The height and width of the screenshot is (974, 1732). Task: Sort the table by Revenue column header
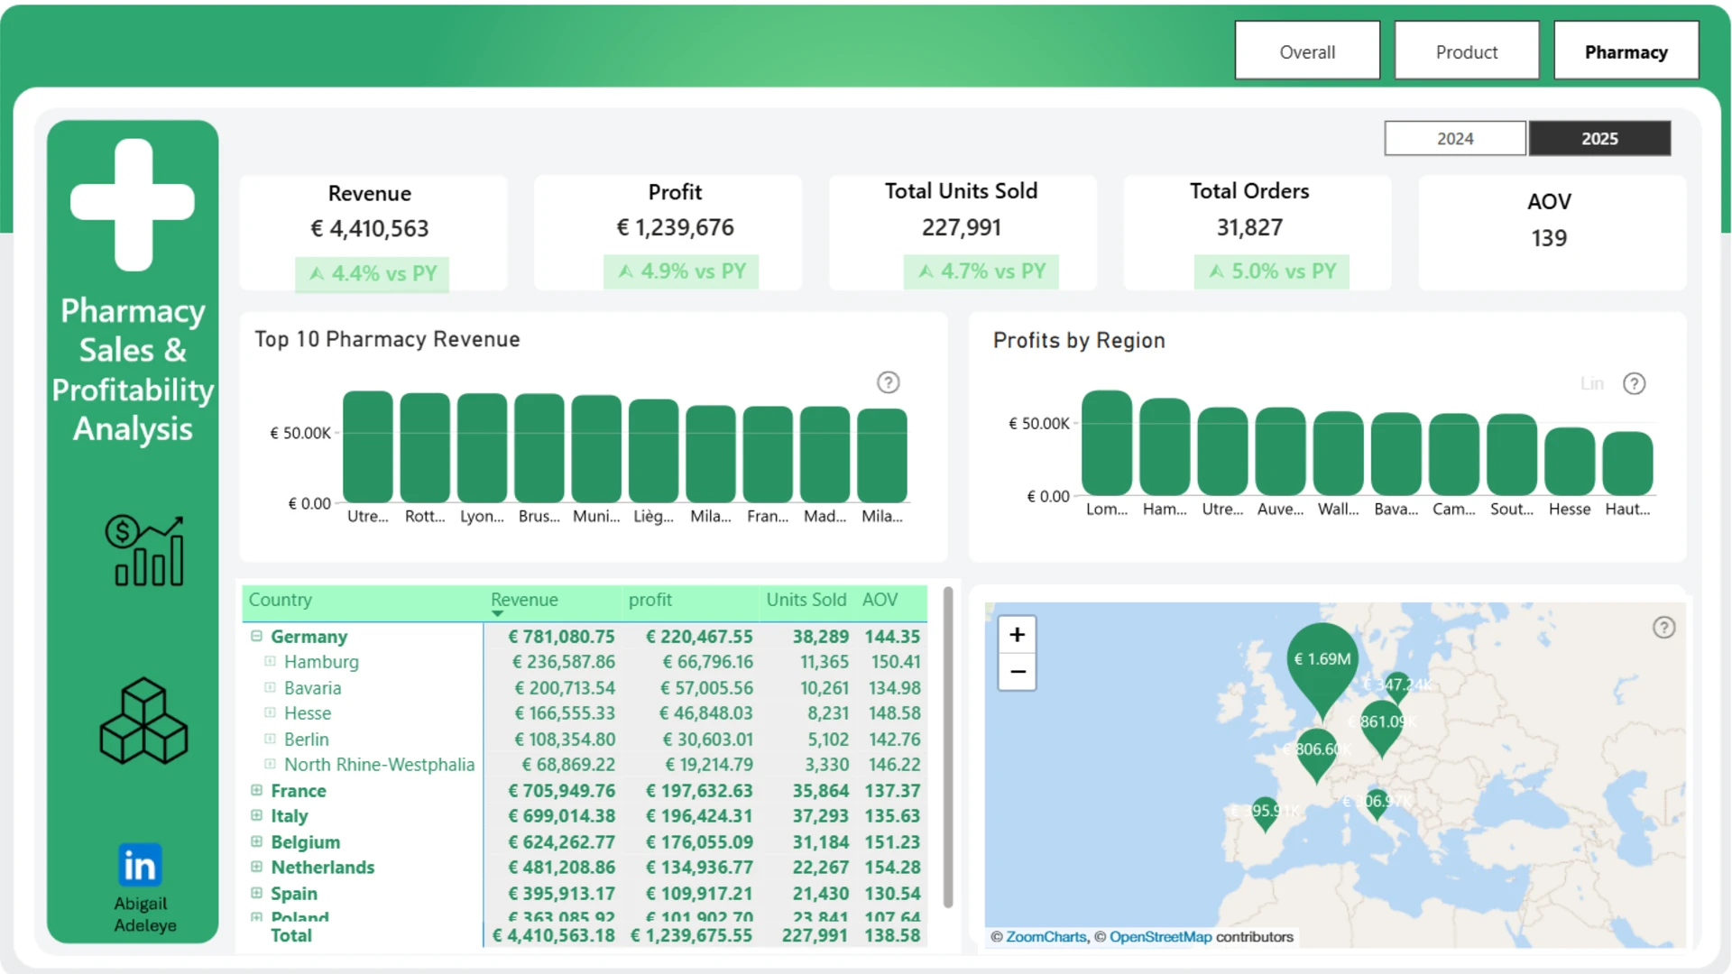(524, 600)
